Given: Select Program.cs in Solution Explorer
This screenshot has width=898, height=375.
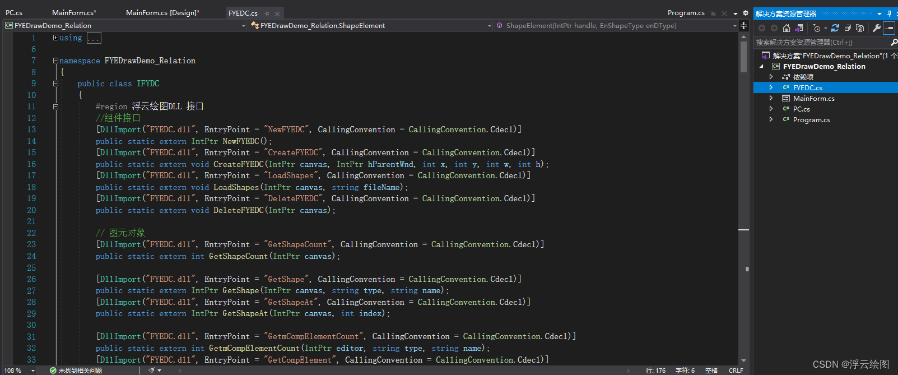Looking at the screenshot, I should click(811, 119).
